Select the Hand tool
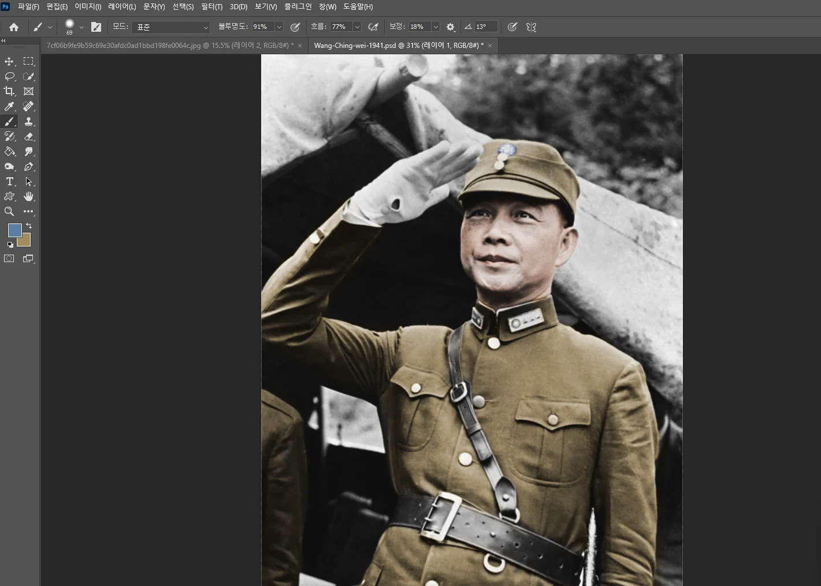 [28, 196]
